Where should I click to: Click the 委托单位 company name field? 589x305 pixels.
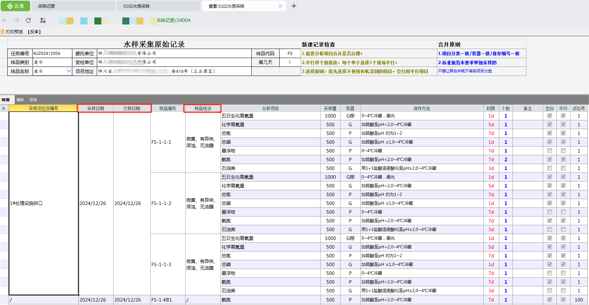pyautogui.click(x=174, y=54)
